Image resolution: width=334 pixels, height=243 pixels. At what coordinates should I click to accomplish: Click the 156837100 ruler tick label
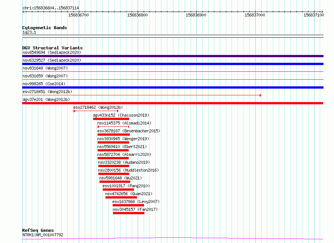click(314, 15)
